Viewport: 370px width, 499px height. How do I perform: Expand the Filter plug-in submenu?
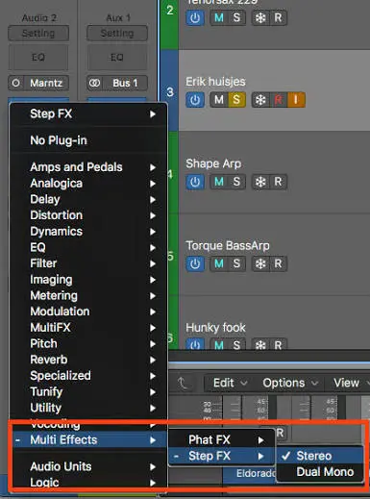click(x=88, y=263)
